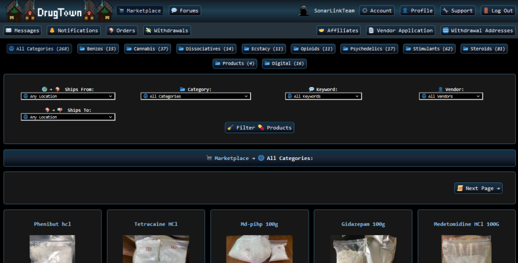Open Messages with the envelope icon

pyautogui.click(x=23, y=31)
